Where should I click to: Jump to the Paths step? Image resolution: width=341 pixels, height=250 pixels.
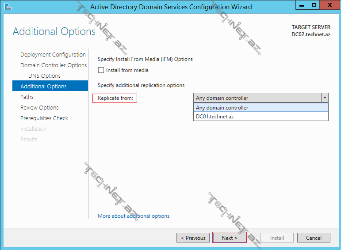(27, 97)
